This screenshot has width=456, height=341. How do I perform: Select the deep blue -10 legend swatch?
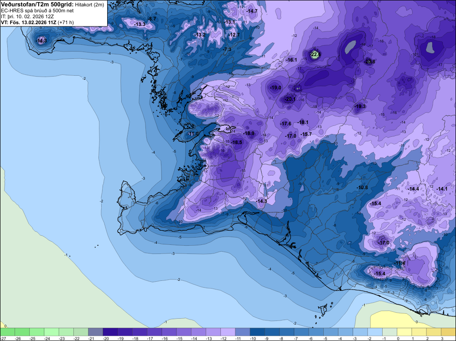[x=257, y=332]
